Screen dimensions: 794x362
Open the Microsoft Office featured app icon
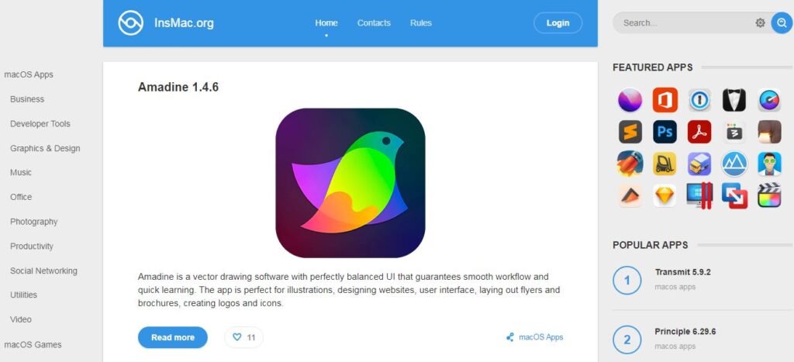[665, 100]
